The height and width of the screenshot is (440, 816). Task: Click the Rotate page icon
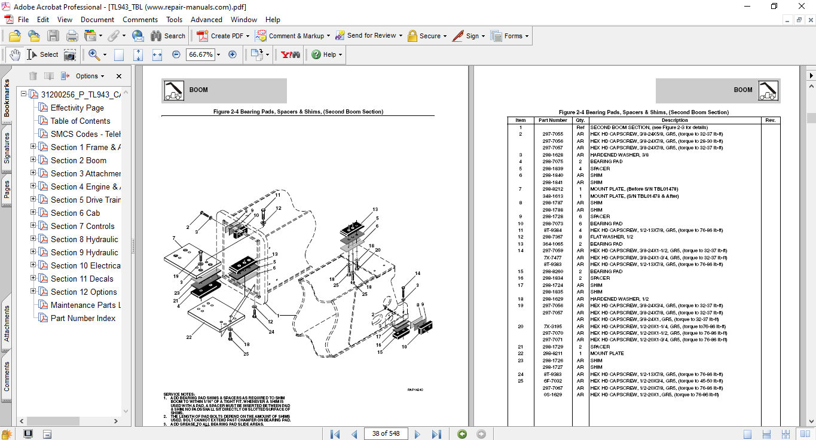coord(256,54)
